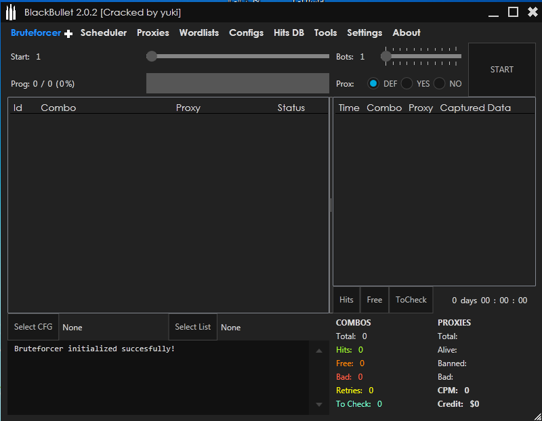Click the Id column header

tap(18, 108)
